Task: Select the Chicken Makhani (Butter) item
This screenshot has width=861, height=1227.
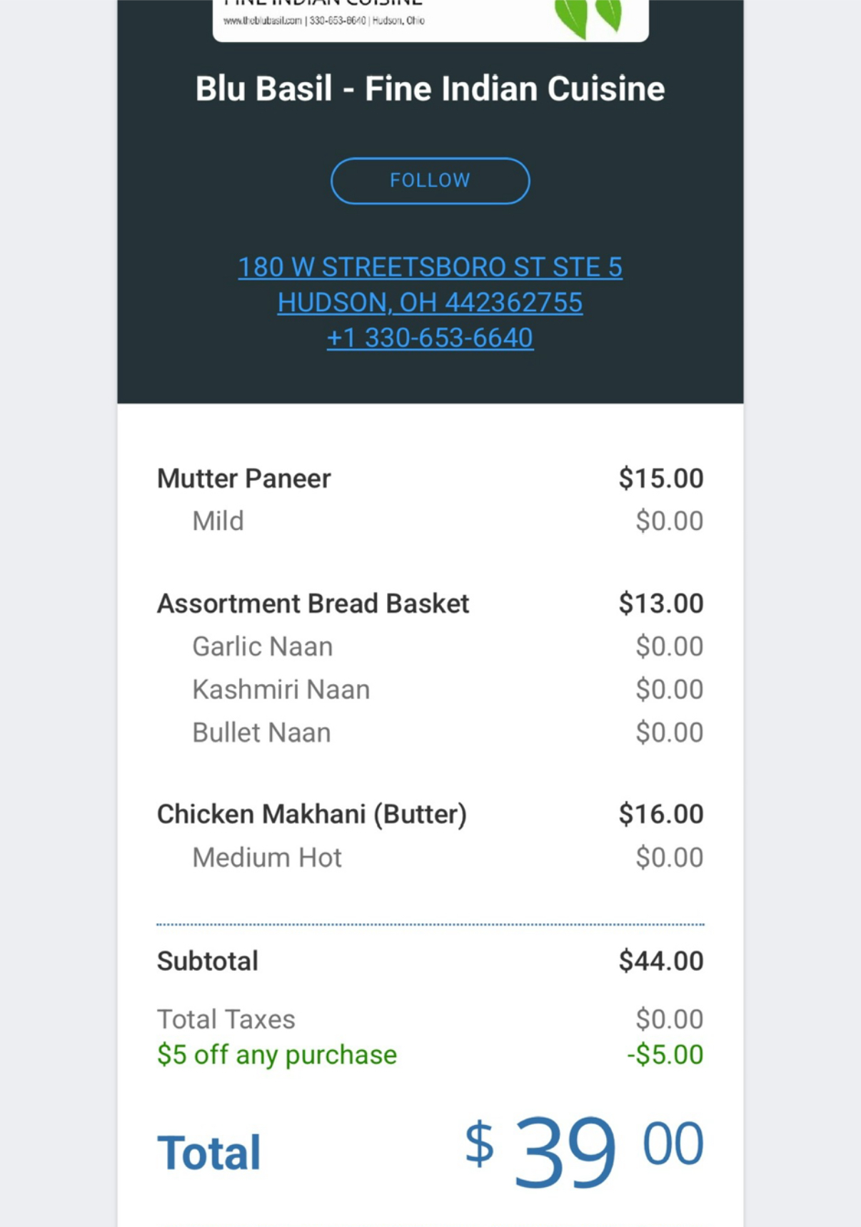Action: click(311, 815)
